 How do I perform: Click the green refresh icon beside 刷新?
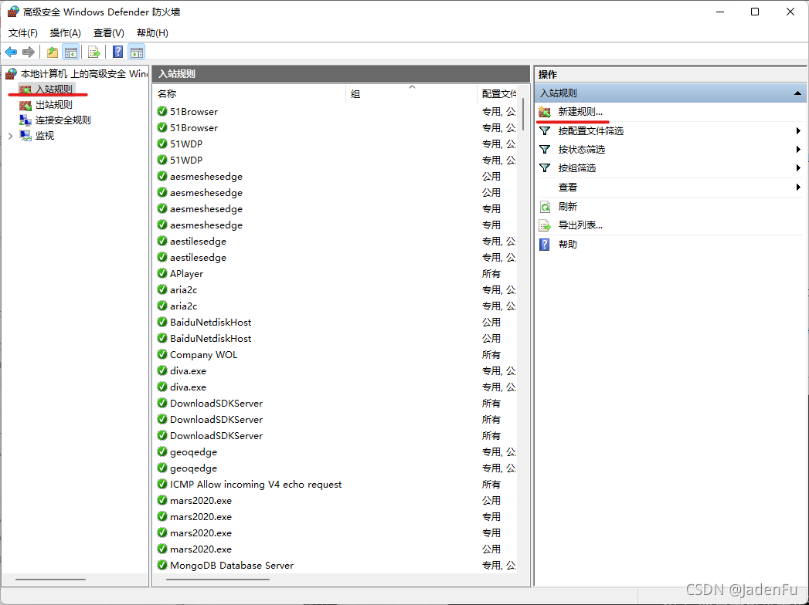pos(545,207)
